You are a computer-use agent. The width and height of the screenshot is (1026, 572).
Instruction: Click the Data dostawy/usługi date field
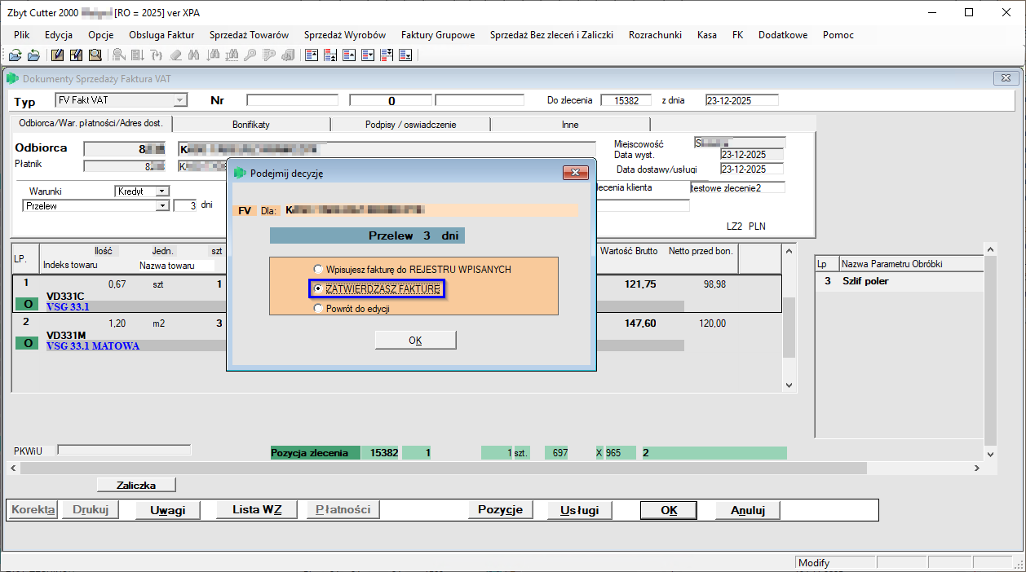(x=752, y=169)
